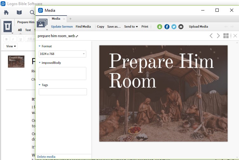This screenshot has height=160, width=239.
Task: Open the Send to dropdown
Action: coord(131,27)
